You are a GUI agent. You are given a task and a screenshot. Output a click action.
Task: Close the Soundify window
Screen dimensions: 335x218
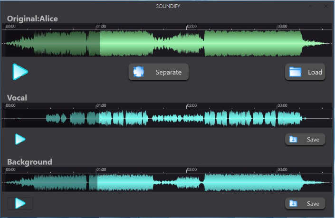[326, 6]
